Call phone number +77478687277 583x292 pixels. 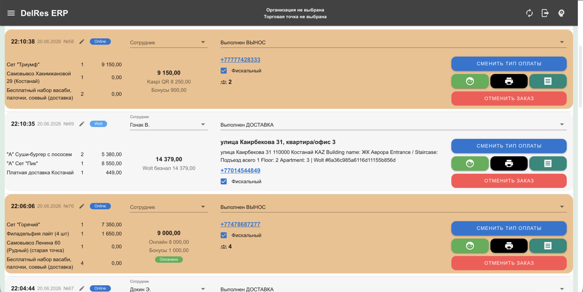(240, 224)
